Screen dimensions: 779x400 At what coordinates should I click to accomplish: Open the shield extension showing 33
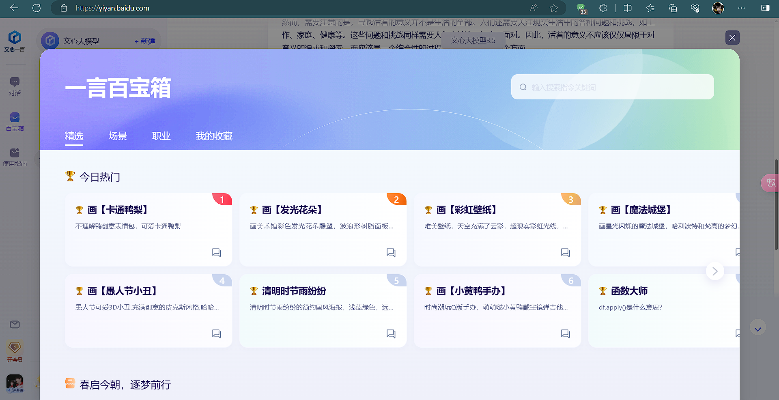click(x=581, y=9)
